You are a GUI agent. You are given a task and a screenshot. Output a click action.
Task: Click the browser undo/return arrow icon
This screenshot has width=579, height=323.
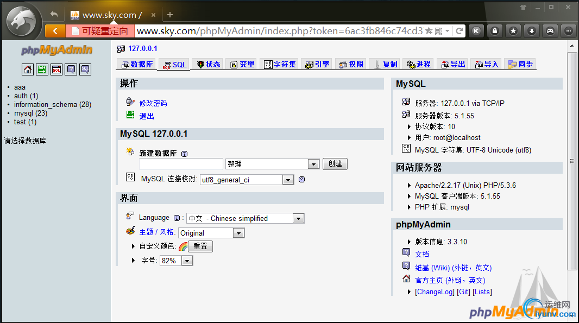pos(54,15)
